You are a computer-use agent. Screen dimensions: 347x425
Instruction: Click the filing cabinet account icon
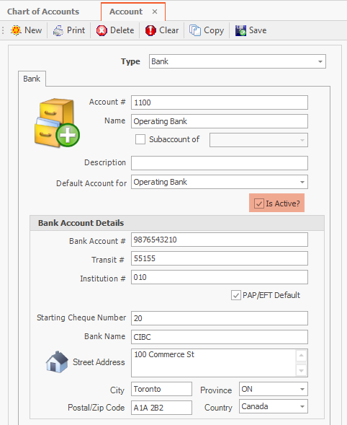[x=57, y=123]
